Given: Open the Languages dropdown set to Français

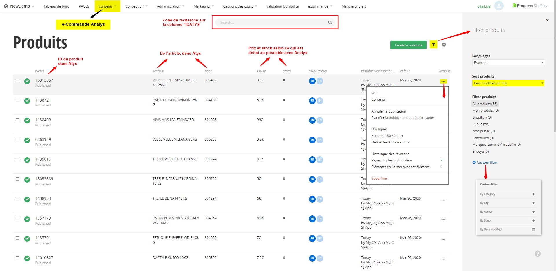Looking at the screenshot, I should click(508, 62).
